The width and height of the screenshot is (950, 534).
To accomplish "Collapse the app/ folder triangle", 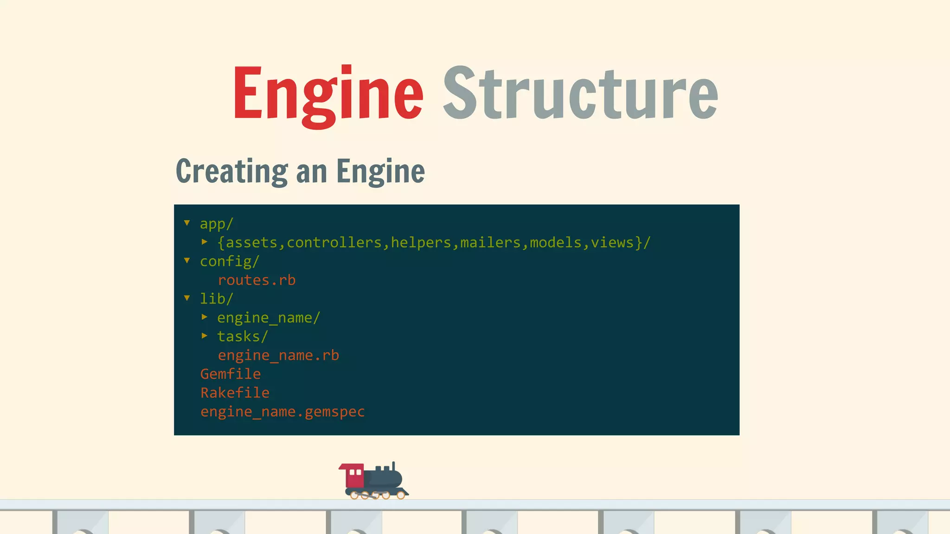I will 187,223.
